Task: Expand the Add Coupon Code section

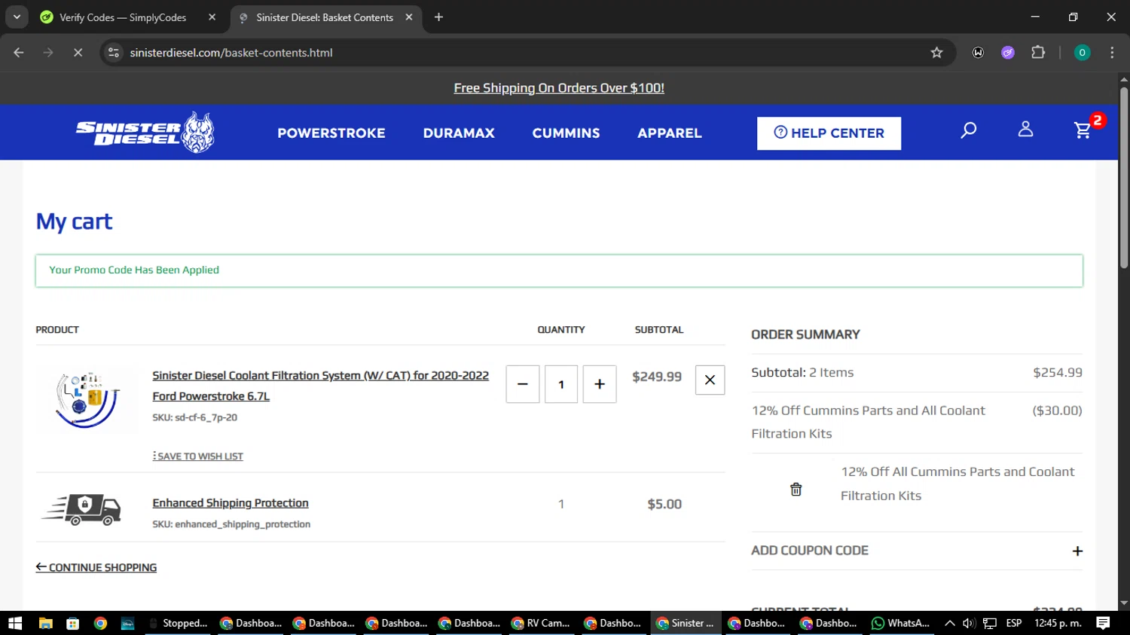Action: point(917,551)
